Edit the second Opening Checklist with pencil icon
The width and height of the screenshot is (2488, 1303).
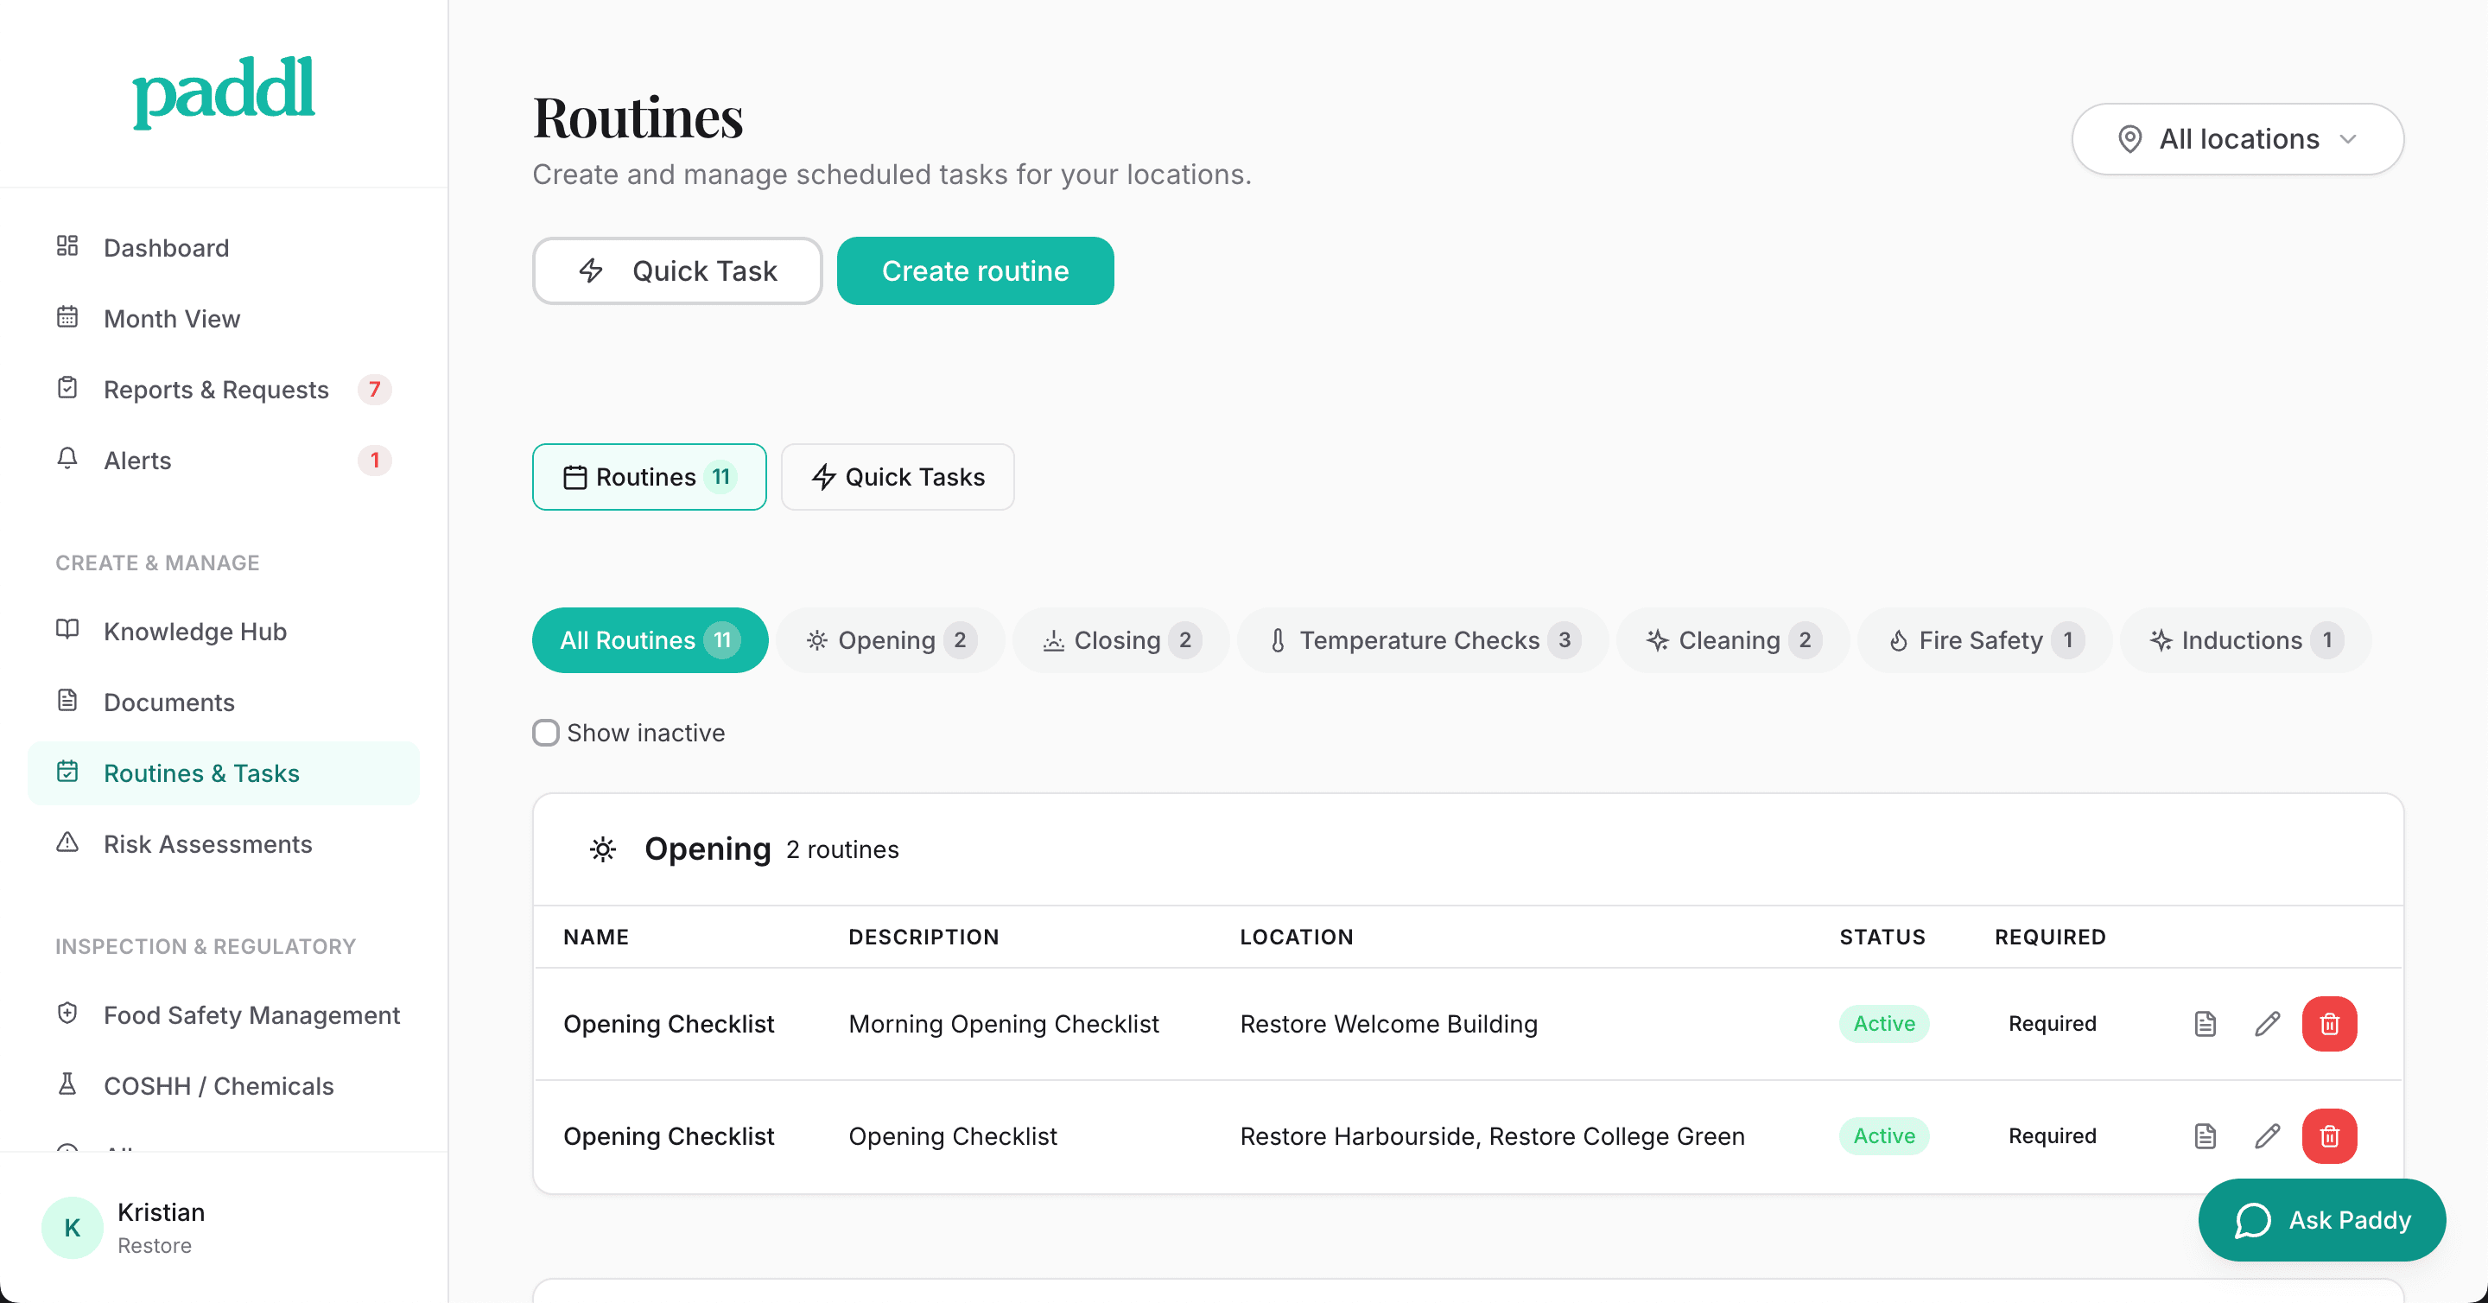point(2267,1136)
